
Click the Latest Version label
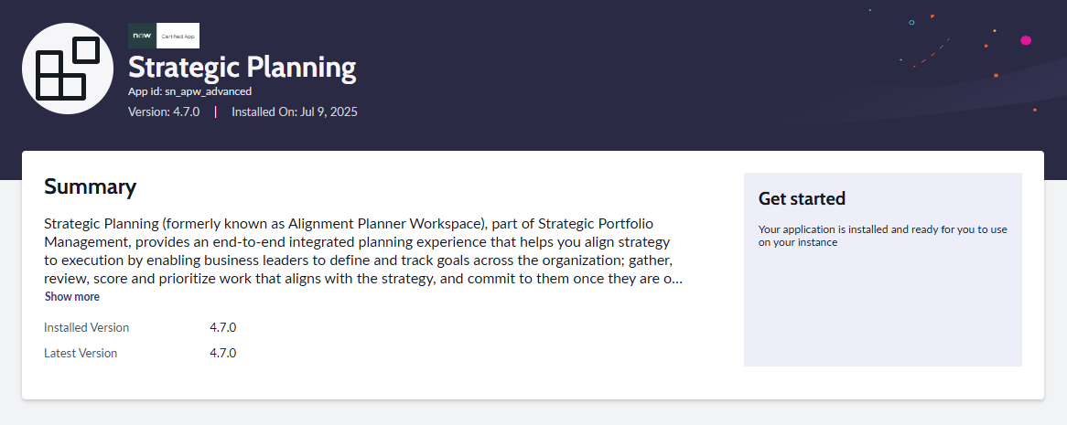point(81,353)
